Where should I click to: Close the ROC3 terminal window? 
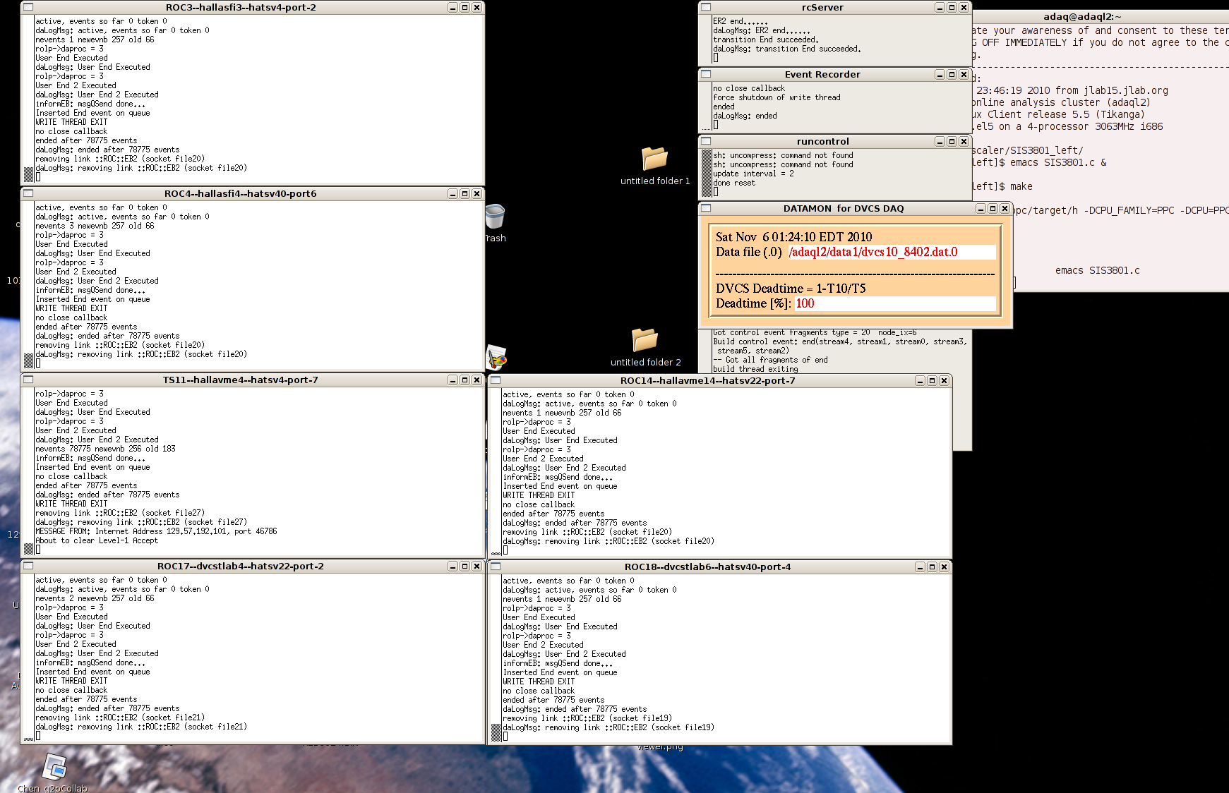click(x=476, y=7)
